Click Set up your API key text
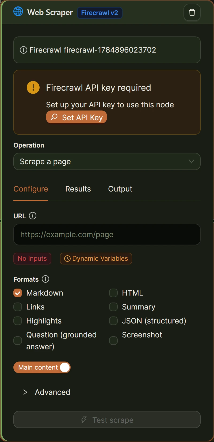This screenshot has width=214, height=442. tap(110, 105)
